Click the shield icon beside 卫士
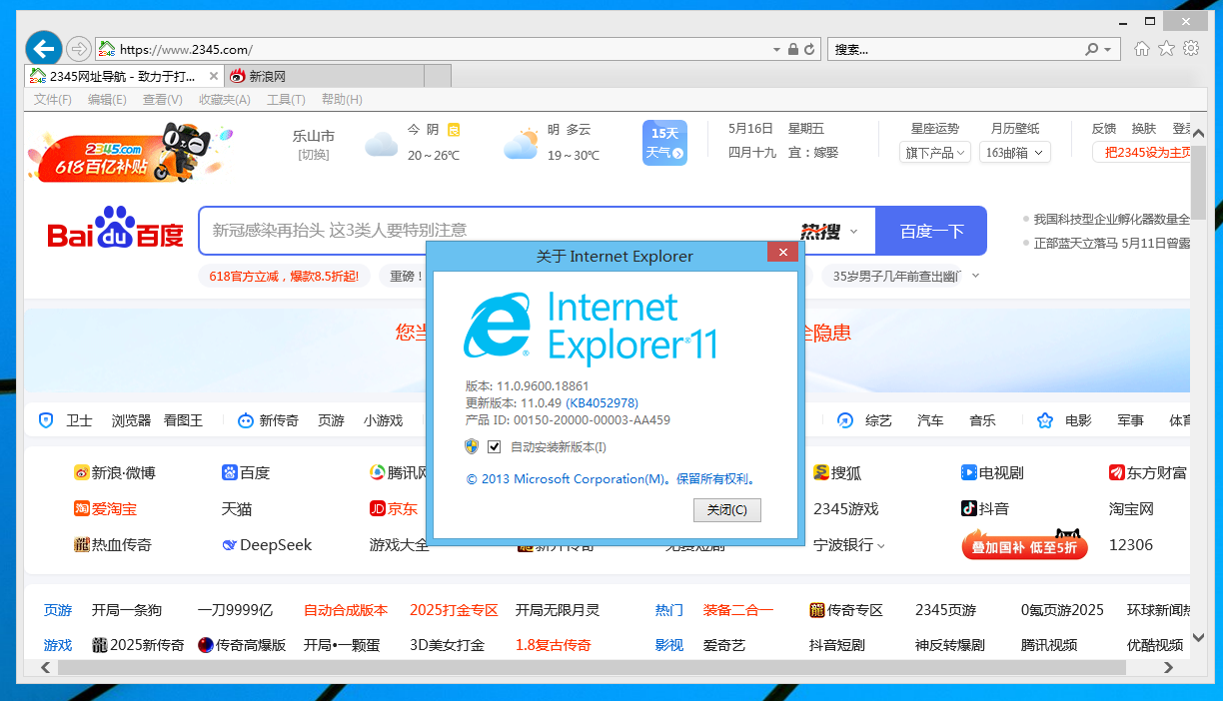The height and width of the screenshot is (701, 1223). click(45, 420)
